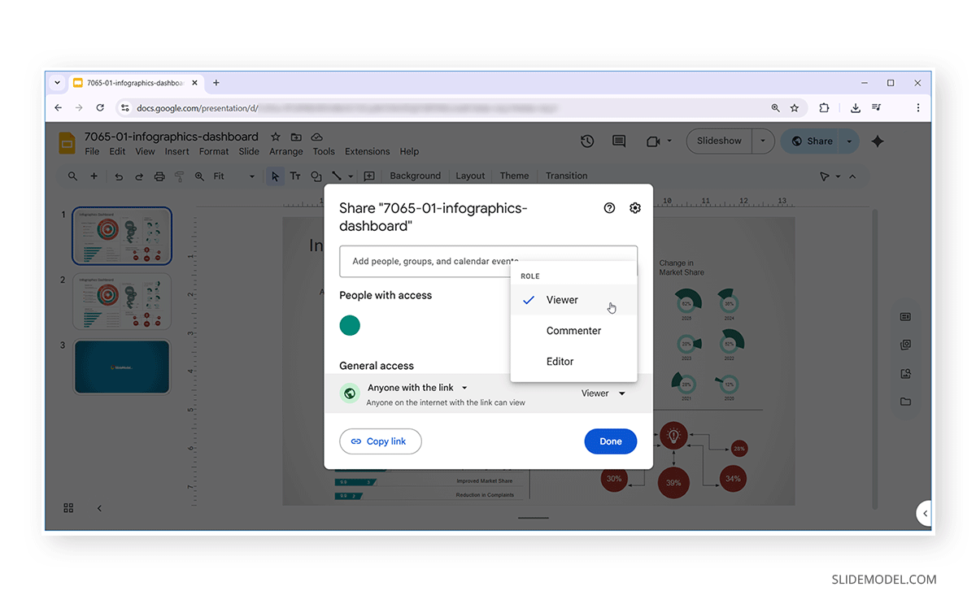Pick the line drawing tool
The height and width of the screenshot is (604, 976).
[337, 176]
